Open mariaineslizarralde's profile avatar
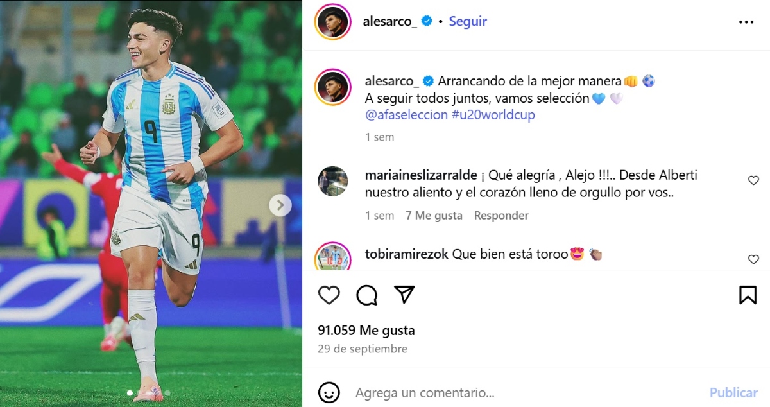 pyautogui.click(x=333, y=181)
